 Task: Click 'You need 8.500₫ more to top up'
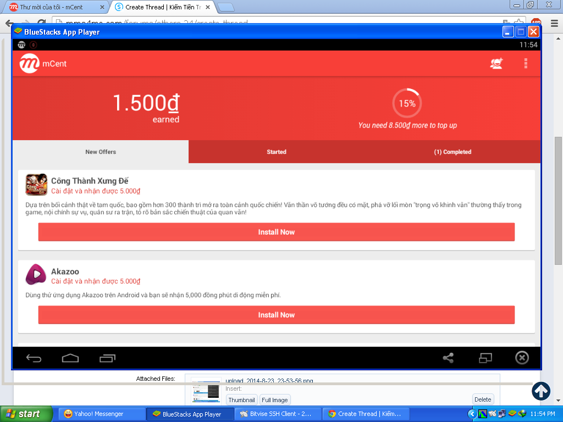click(x=407, y=125)
